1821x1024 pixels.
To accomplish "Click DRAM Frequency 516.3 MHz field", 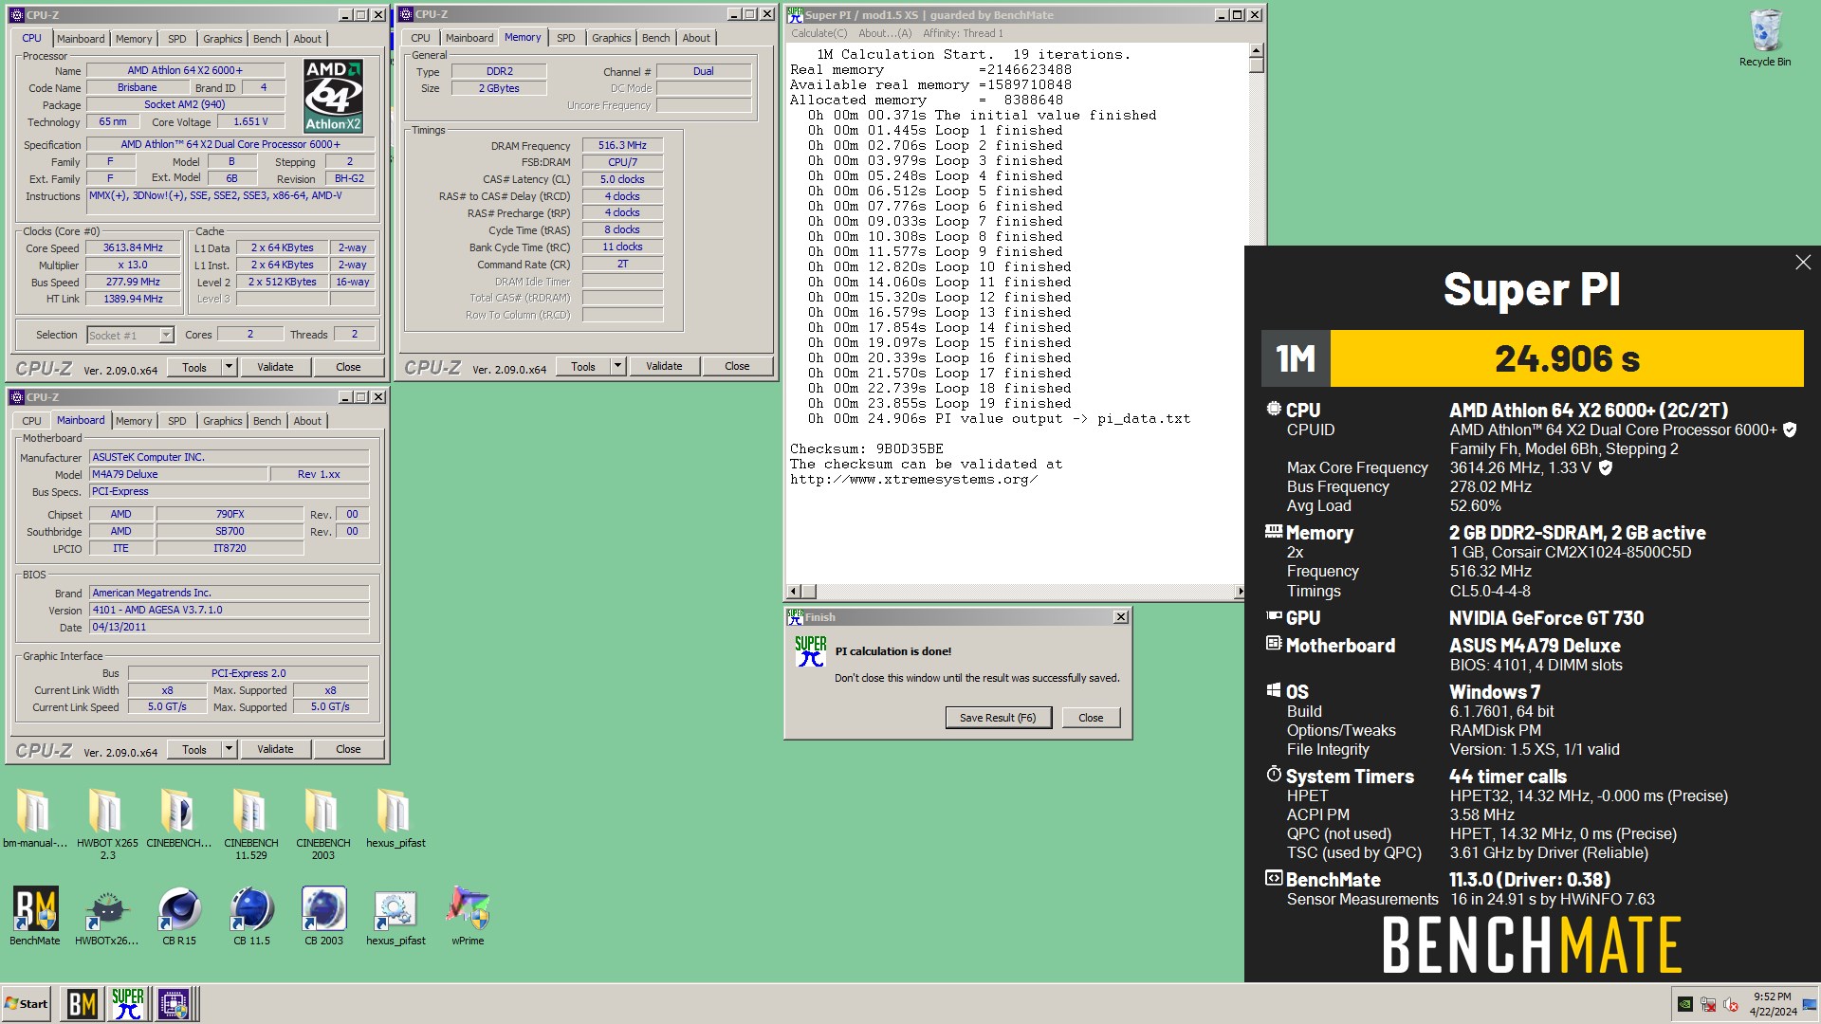I will coord(622,145).
